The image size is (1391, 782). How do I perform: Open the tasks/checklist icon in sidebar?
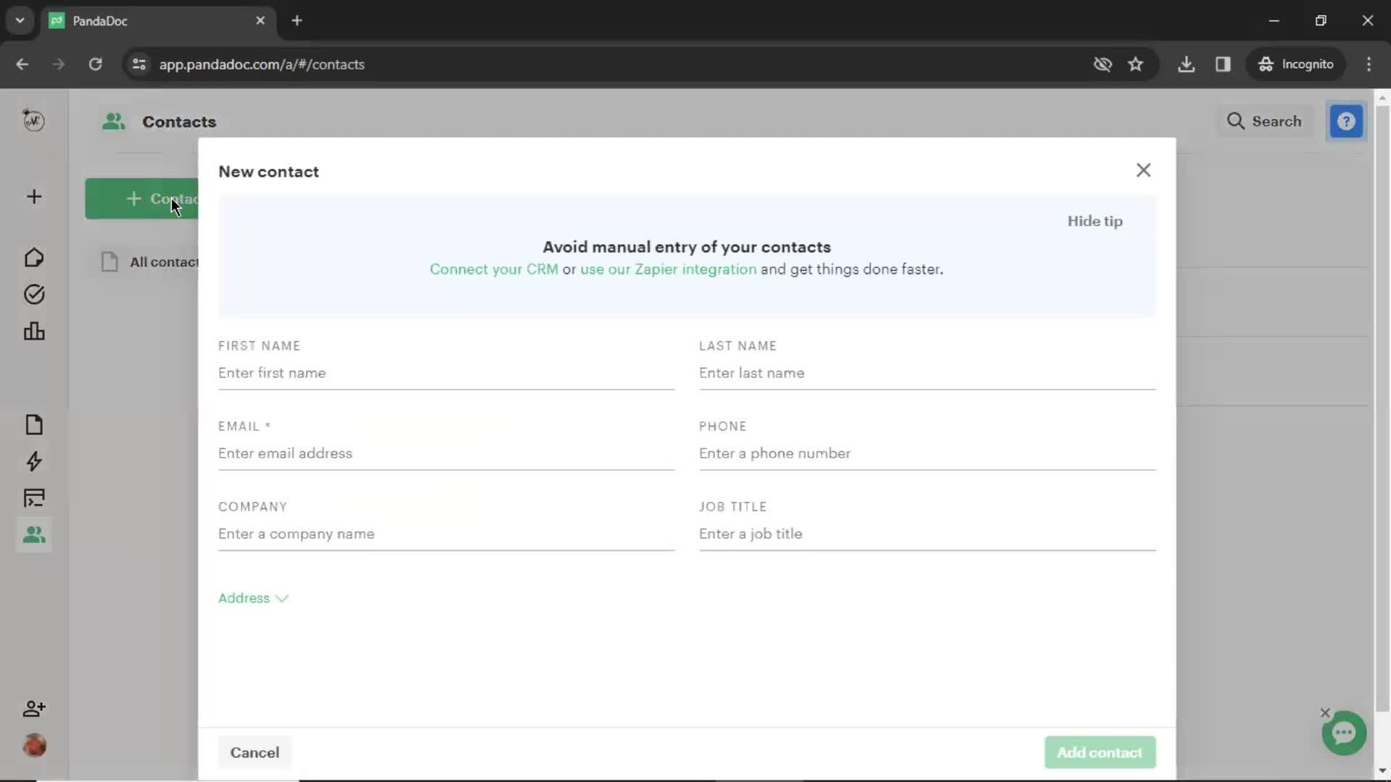coord(33,294)
